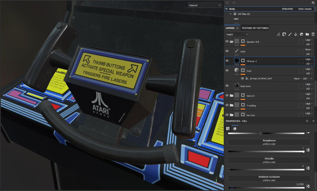Click the Ambient occlusion slider handle
This screenshot has width=317, height=191.
(232, 188)
